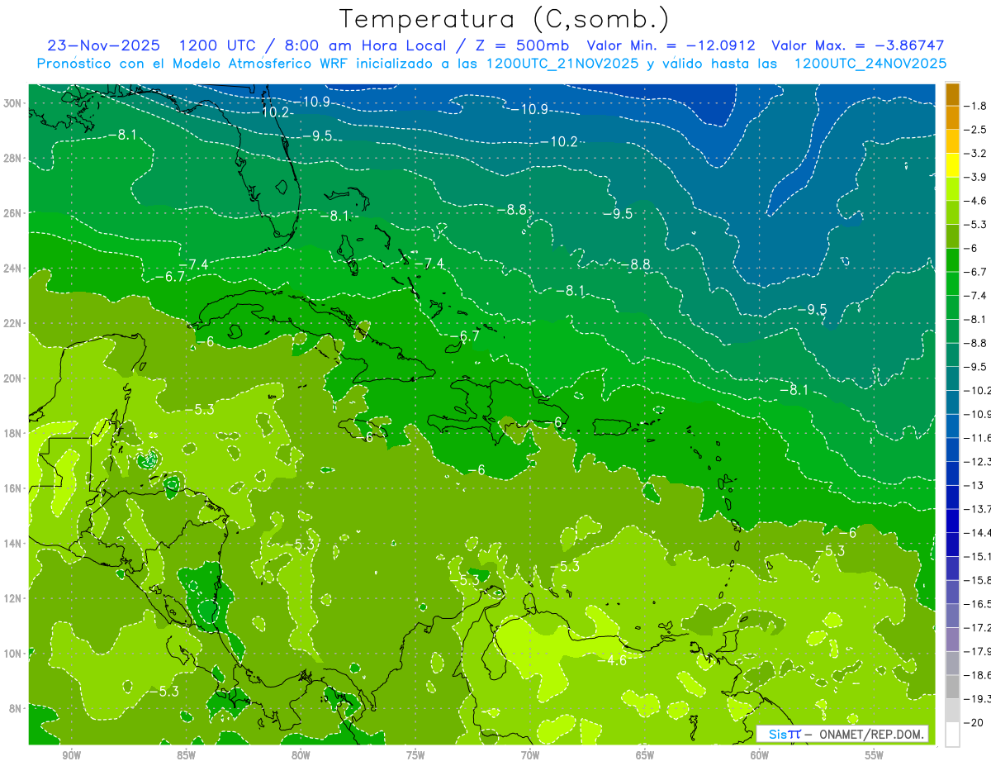The width and height of the screenshot is (991, 766).
Task: Click the '14N' latitude axis label
Action: coord(12,543)
